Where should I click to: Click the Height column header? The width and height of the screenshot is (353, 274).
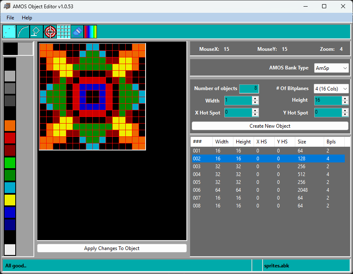coord(243,142)
